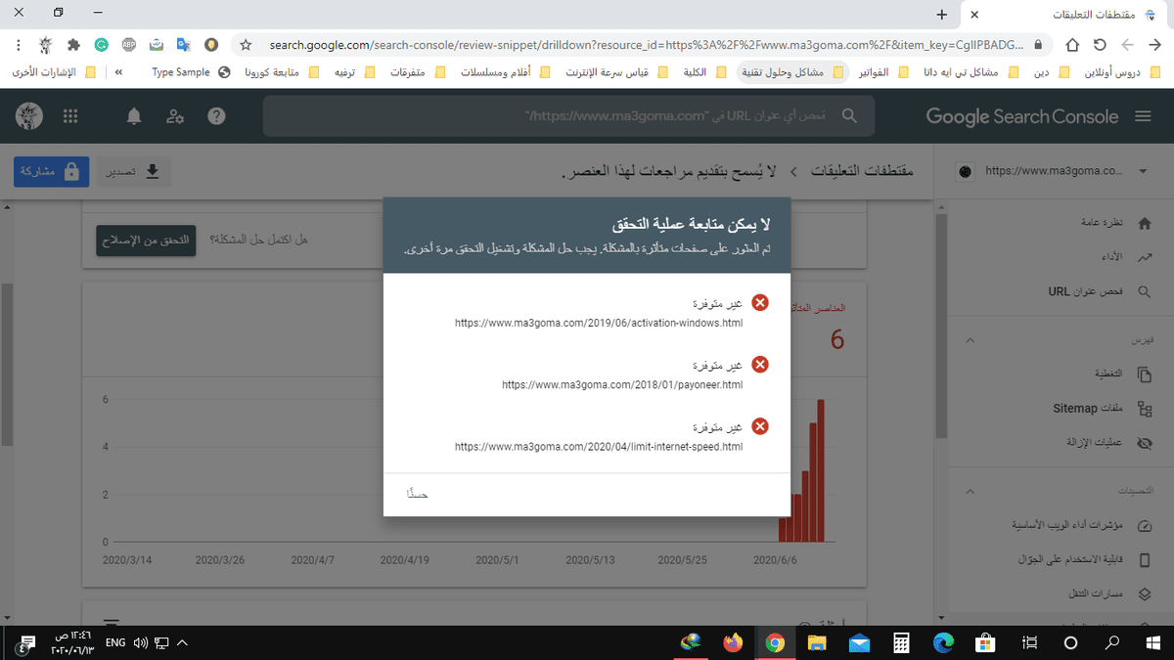Open a new tab with the plus button
1174x660 pixels.
point(941,15)
